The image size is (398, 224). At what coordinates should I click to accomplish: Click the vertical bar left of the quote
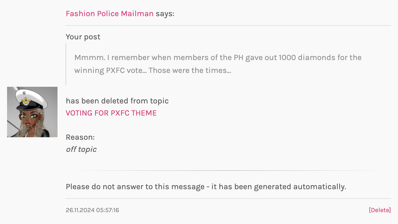coord(66,64)
